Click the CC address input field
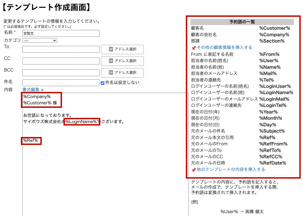303x216 pixels. click(61, 61)
